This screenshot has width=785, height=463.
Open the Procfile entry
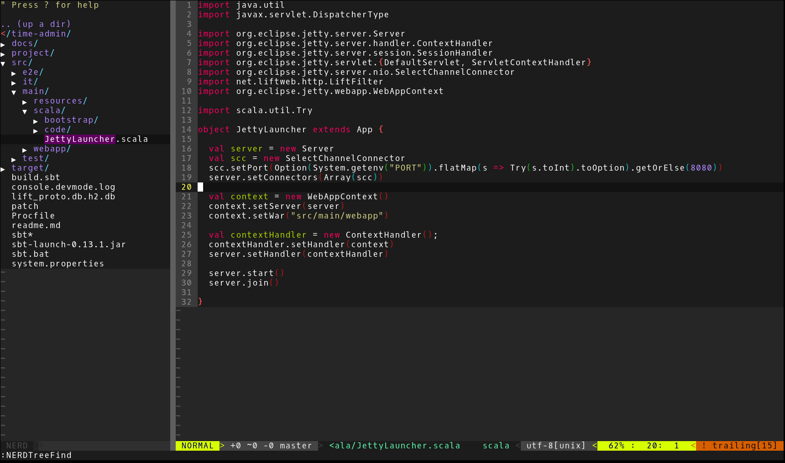pos(33,216)
